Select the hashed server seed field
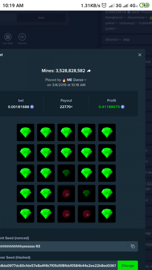 [x=59, y=266]
